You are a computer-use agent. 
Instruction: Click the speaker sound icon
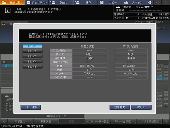[x=158, y=2]
